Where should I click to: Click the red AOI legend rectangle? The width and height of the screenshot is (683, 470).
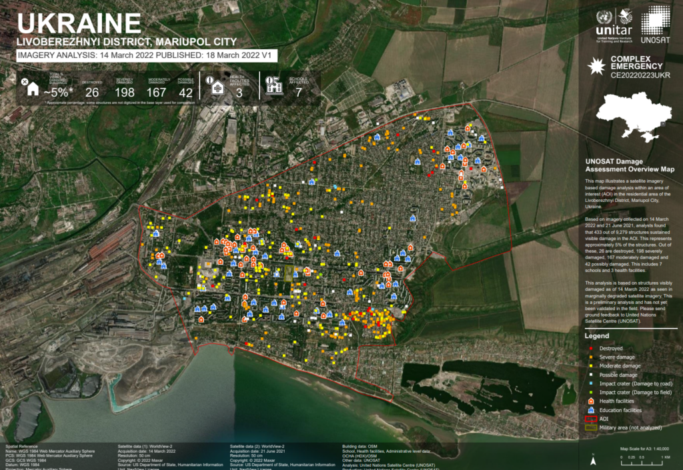[590, 419]
